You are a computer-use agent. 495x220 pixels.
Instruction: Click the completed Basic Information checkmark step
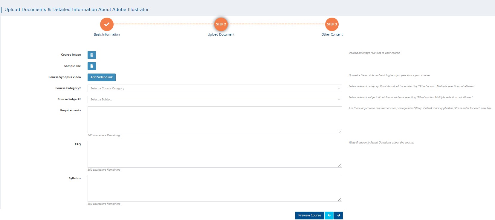107,24
